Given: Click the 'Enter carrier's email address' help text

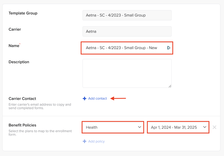Looking at the screenshot, I should (x=40, y=106).
